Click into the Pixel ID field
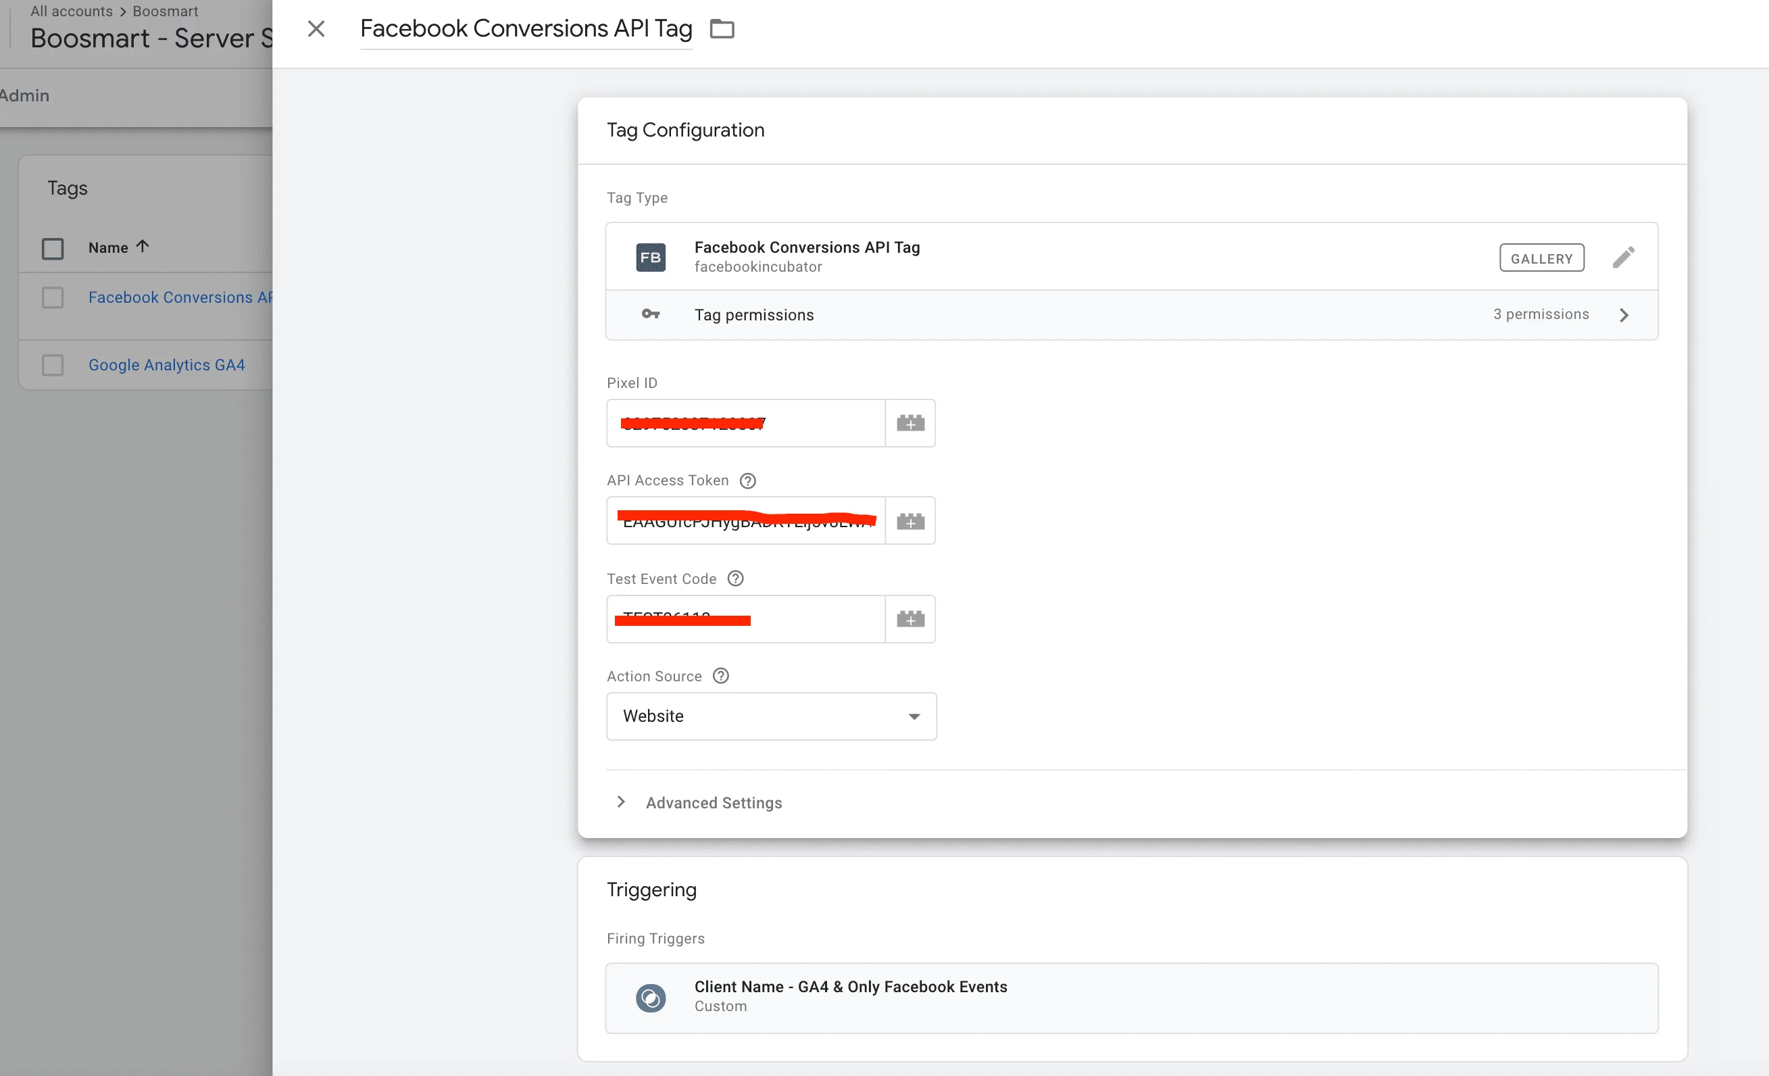The image size is (1769, 1076). [745, 423]
